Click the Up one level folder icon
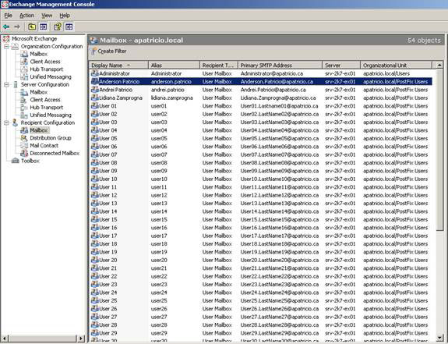Image resolution: width=448 pixels, height=344 pixels. coord(32,27)
